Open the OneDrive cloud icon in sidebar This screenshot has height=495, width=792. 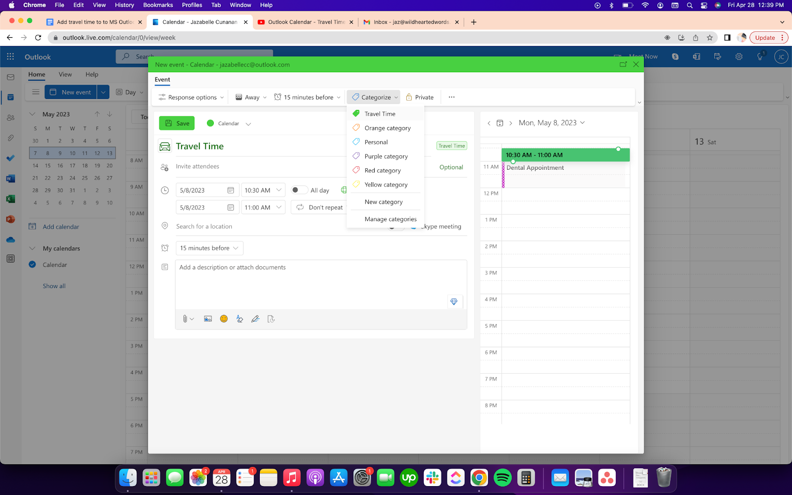pyautogui.click(x=10, y=240)
